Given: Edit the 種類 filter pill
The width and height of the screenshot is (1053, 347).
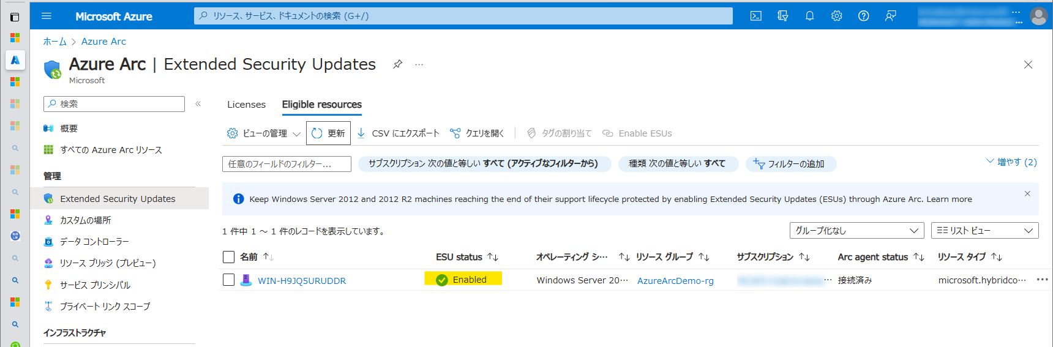Looking at the screenshot, I should tap(678, 164).
